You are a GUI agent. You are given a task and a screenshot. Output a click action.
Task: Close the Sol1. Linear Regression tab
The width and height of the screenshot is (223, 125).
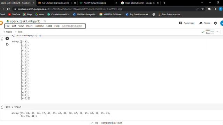(x=75, y=3)
